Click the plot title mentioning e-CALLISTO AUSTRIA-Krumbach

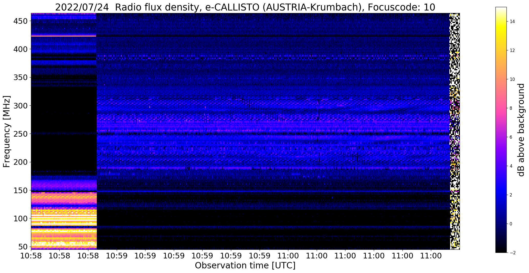(x=245, y=7)
